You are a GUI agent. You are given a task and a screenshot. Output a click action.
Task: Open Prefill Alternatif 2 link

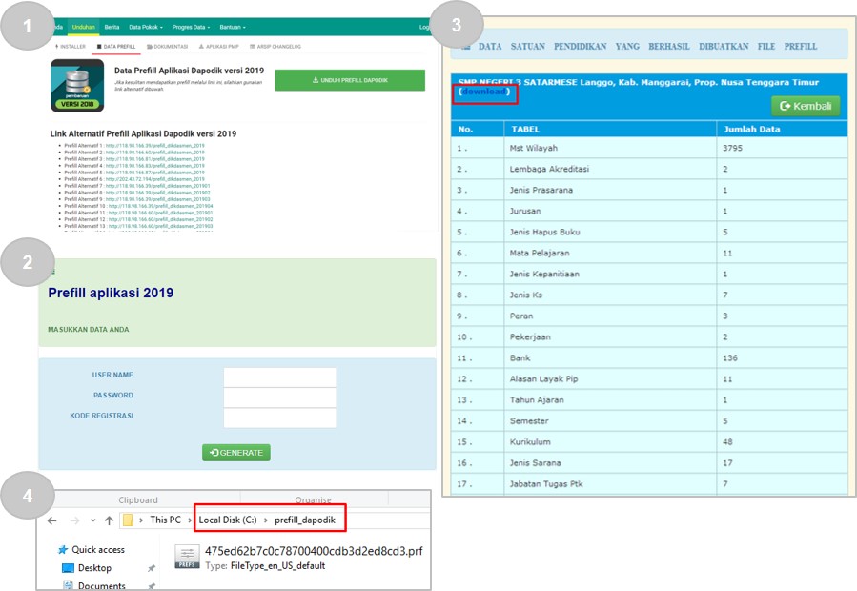pos(155,153)
